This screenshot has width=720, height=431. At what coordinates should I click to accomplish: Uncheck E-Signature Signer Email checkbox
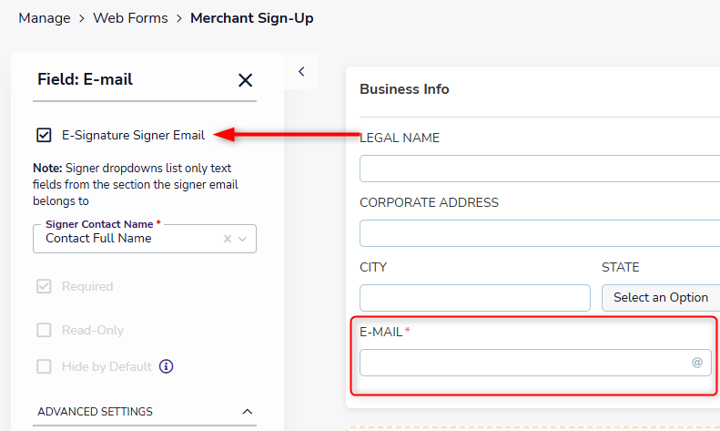tap(44, 135)
